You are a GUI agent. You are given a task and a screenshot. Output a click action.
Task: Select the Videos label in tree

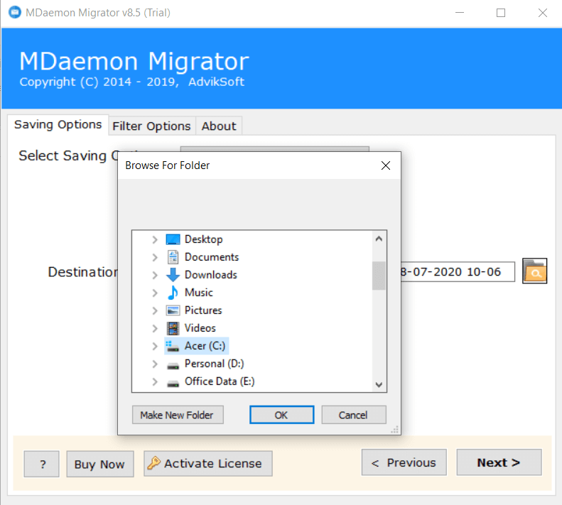pos(200,328)
